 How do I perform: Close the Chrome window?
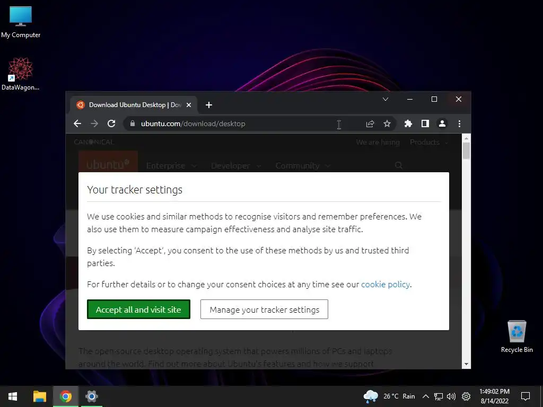(x=459, y=99)
